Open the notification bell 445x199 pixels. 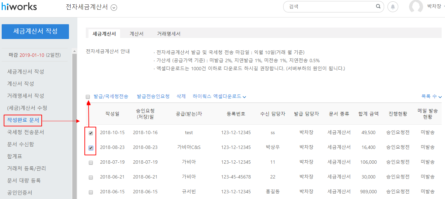[x=393, y=7]
